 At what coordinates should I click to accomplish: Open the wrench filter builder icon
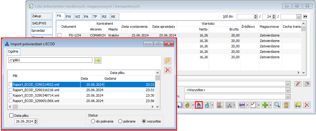(x=307, y=84)
